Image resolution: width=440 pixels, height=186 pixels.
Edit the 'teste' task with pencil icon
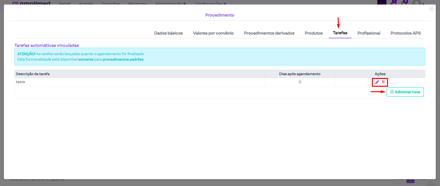377,82
